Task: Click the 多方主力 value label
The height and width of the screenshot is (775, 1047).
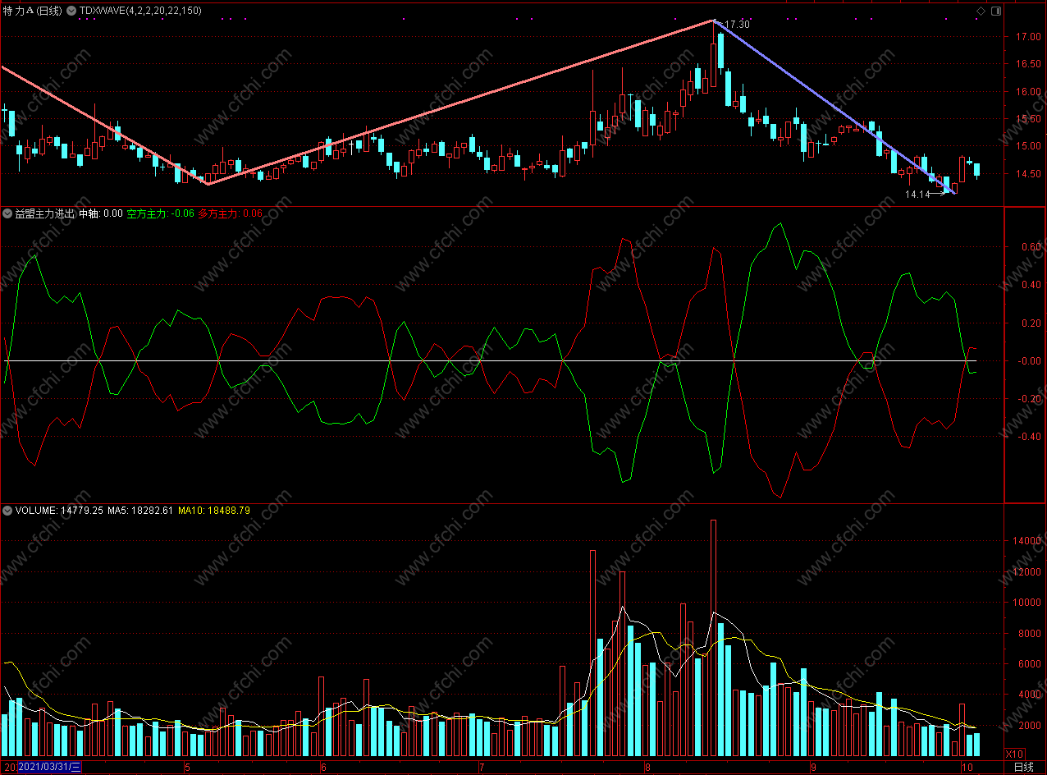Action: click(231, 213)
